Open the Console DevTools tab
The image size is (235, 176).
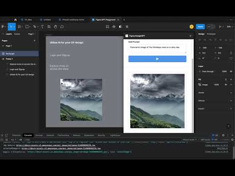point(28,135)
